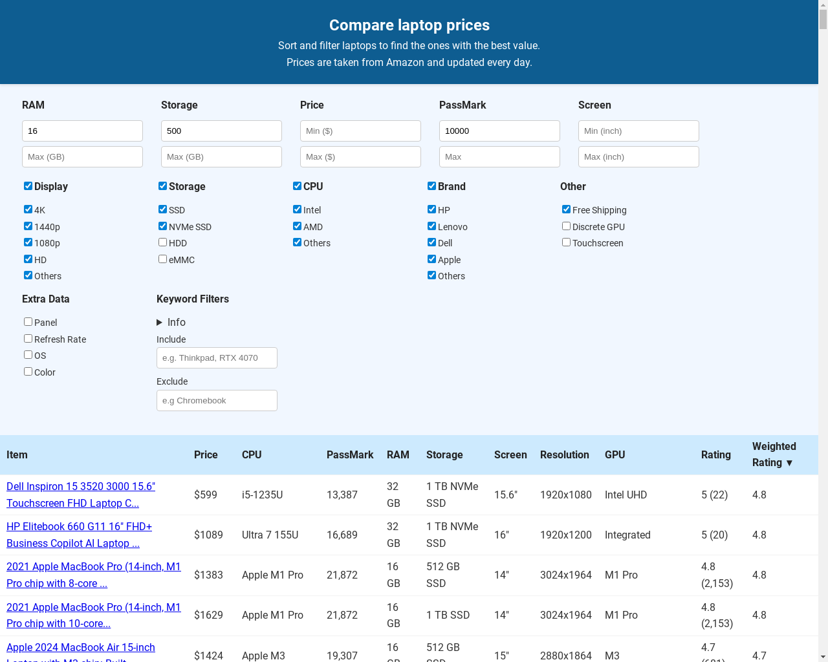Click the scrollbar up arrow
The width and height of the screenshot is (828, 662).
pyautogui.click(x=823, y=4)
